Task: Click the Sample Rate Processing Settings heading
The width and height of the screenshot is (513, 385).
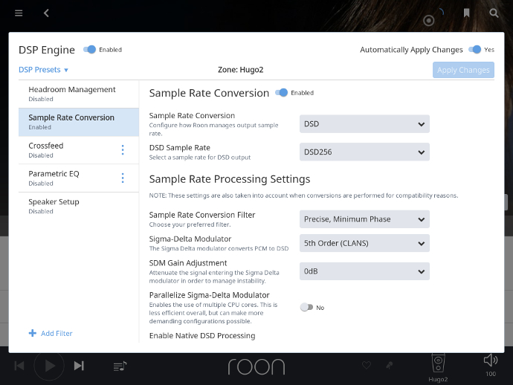Action: (230, 179)
